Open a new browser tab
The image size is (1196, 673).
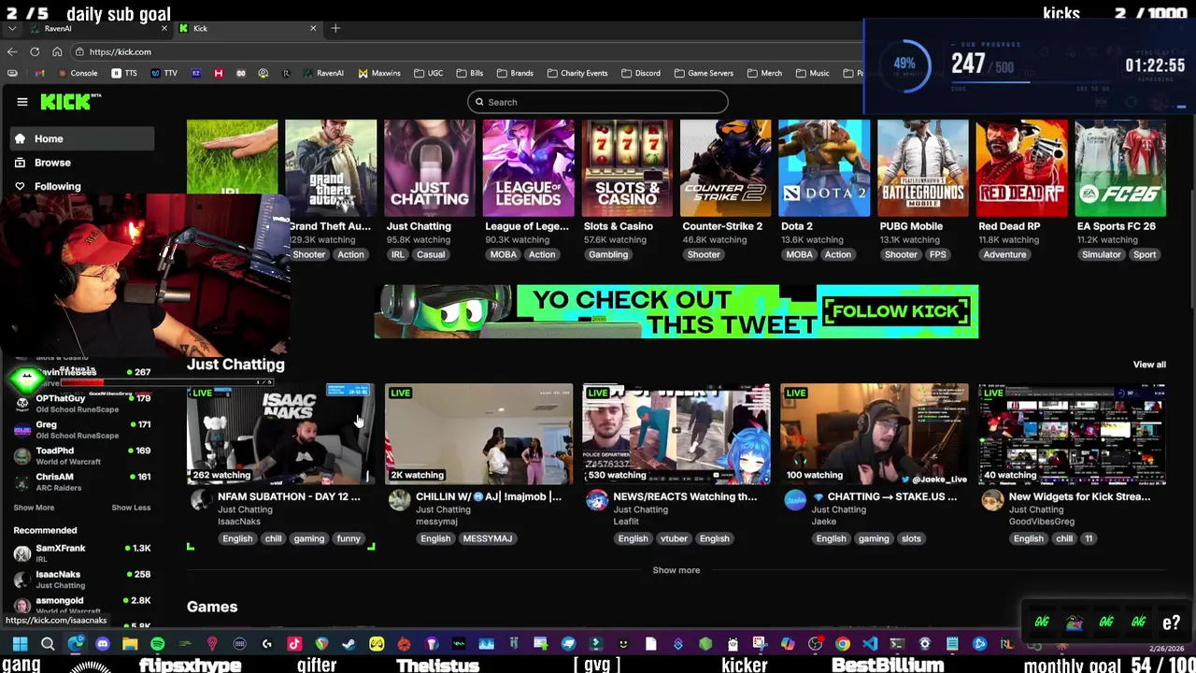tap(335, 28)
